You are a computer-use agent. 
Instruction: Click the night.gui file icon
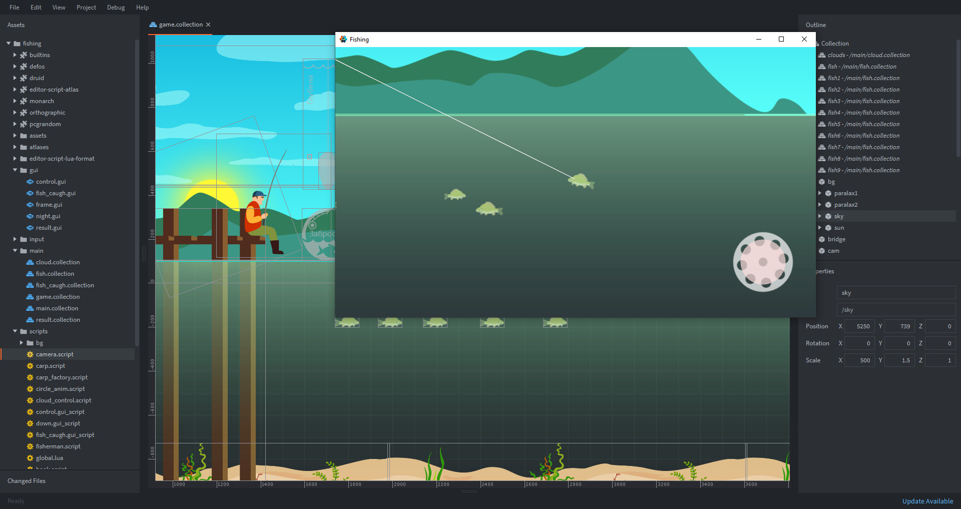click(x=31, y=216)
